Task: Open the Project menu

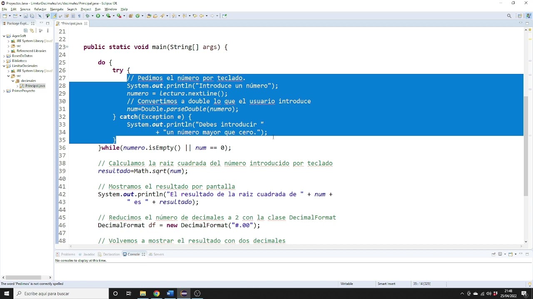Action: pyautogui.click(x=86, y=9)
